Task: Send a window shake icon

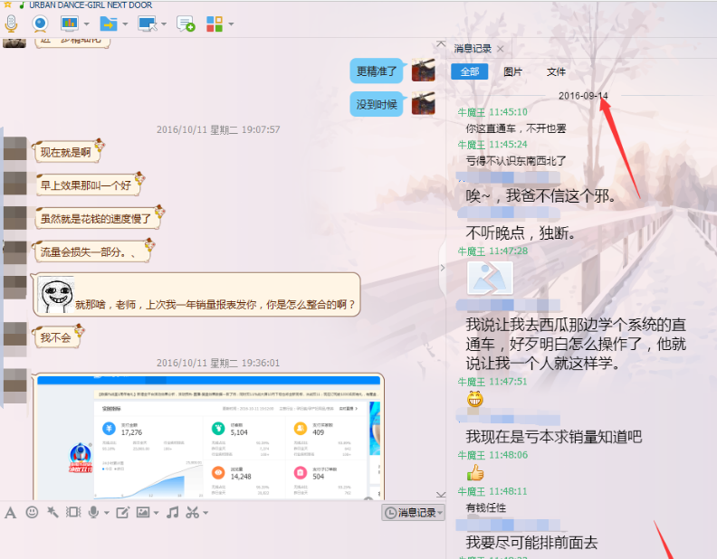Action: tap(73, 512)
